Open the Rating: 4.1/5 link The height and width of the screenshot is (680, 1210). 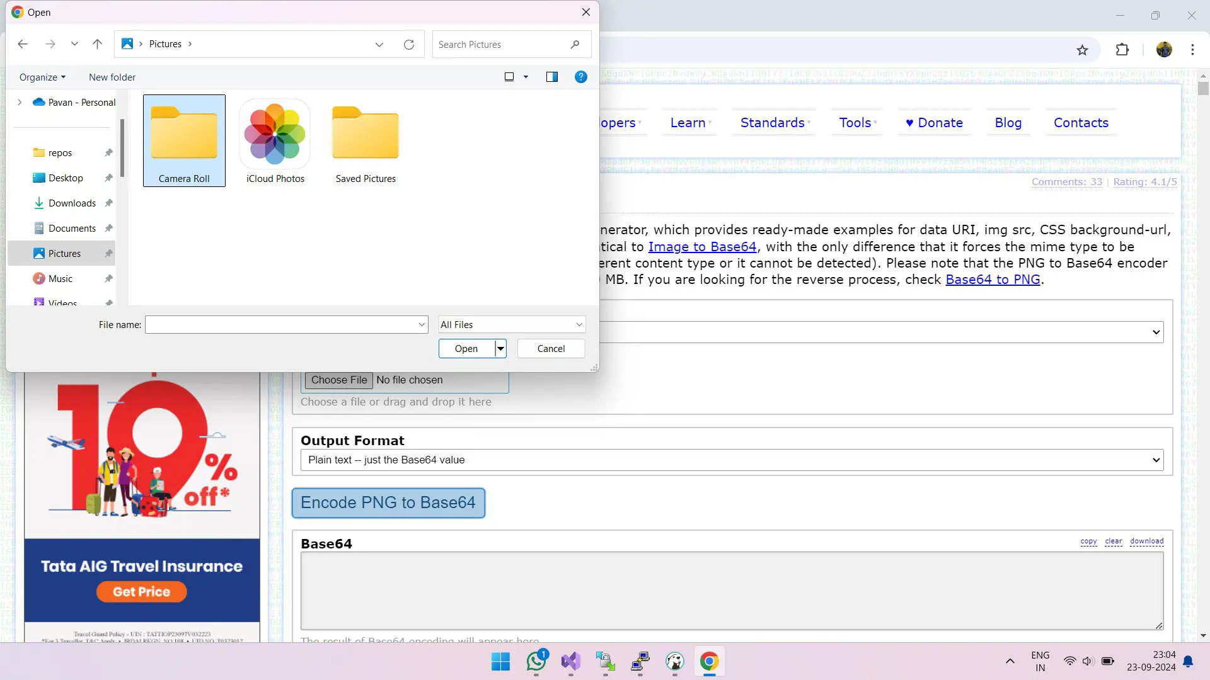point(1144,182)
